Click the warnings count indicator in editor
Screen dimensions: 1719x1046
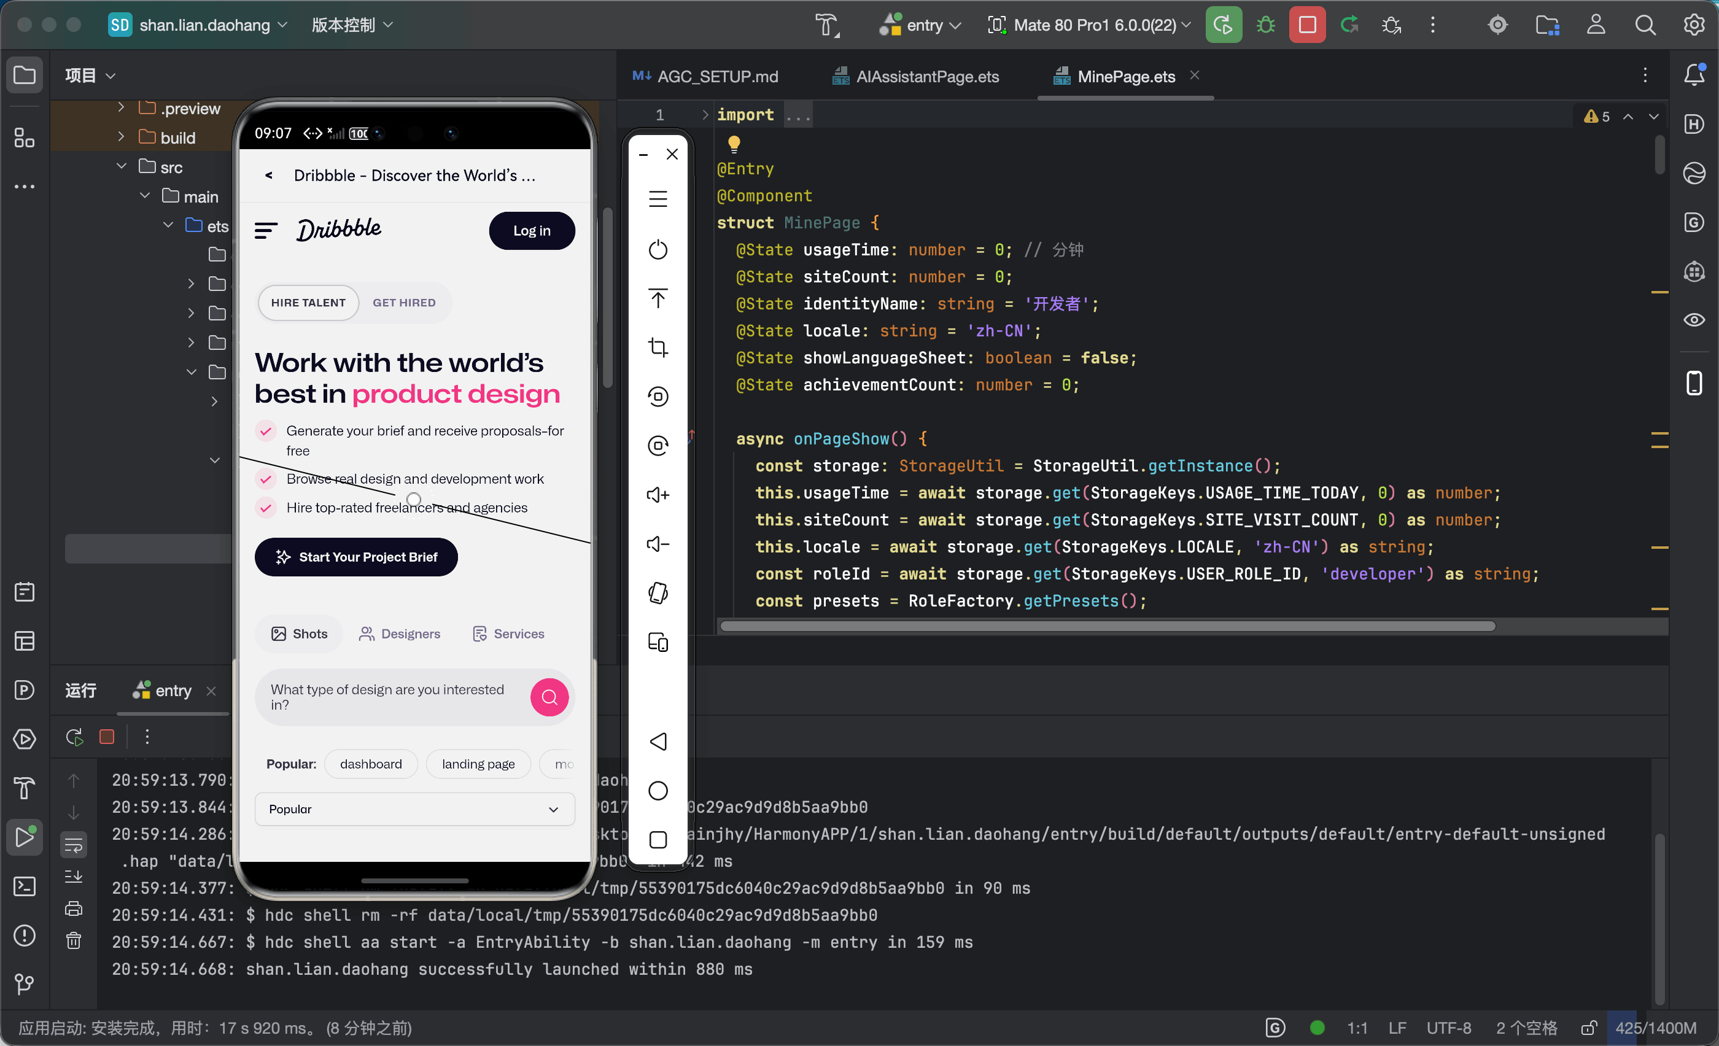point(1596,117)
